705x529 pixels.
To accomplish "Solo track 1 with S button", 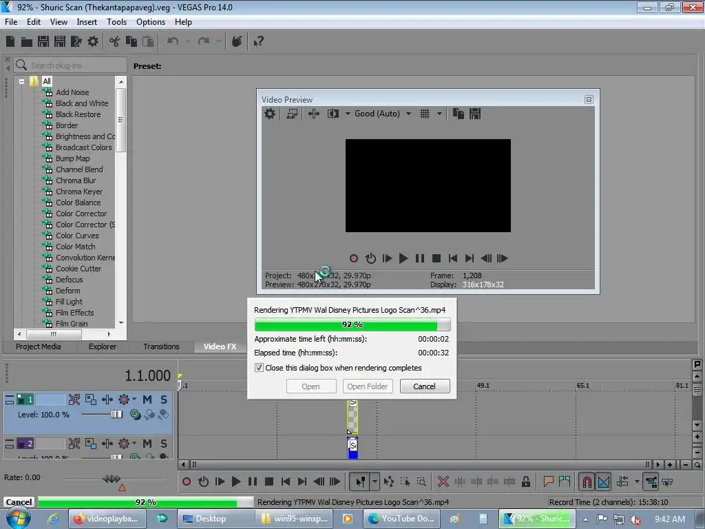I will point(164,400).
